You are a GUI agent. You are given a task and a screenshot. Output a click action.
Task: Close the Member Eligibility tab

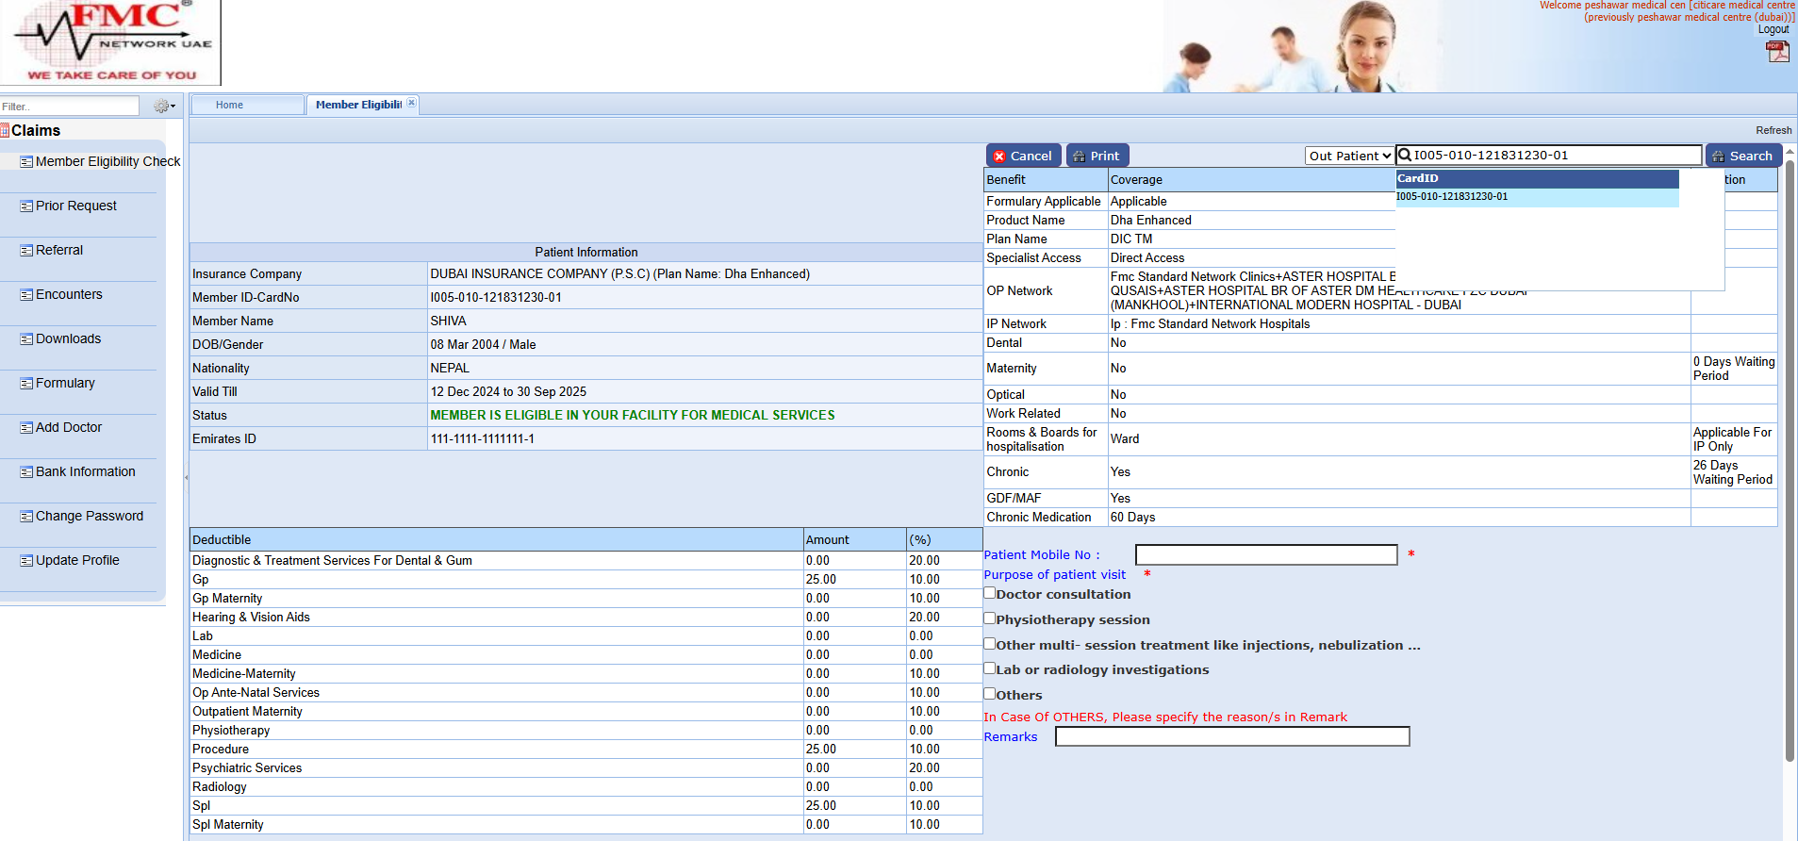tap(411, 104)
